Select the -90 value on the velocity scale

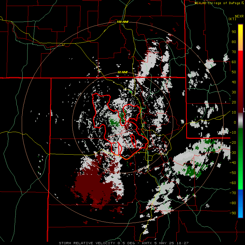233,213
